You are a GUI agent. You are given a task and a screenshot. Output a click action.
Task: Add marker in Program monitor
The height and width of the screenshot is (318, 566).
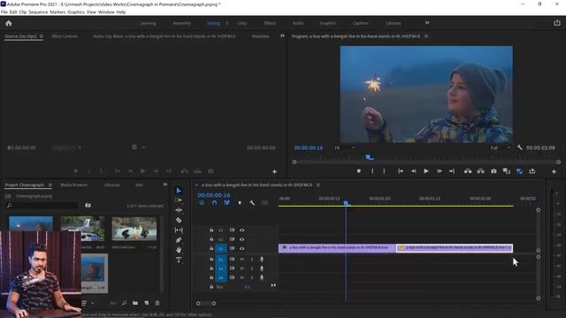[358, 171]
